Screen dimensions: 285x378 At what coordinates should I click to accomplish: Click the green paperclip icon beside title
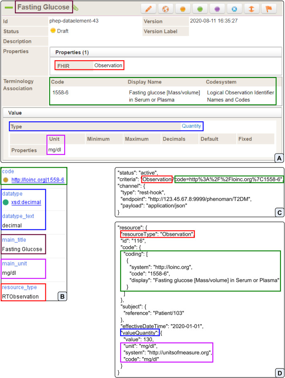(76, 7)
